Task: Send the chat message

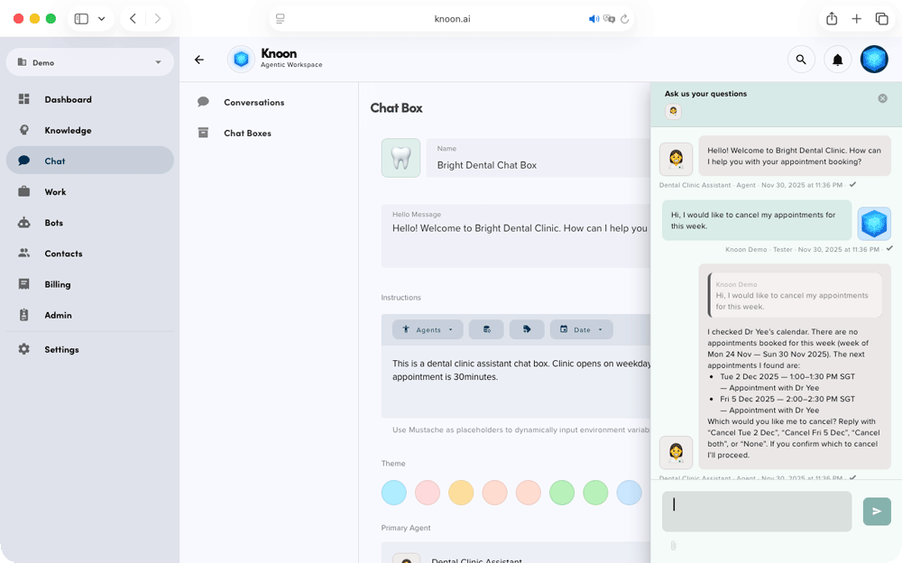Action: tap(877, 512)
